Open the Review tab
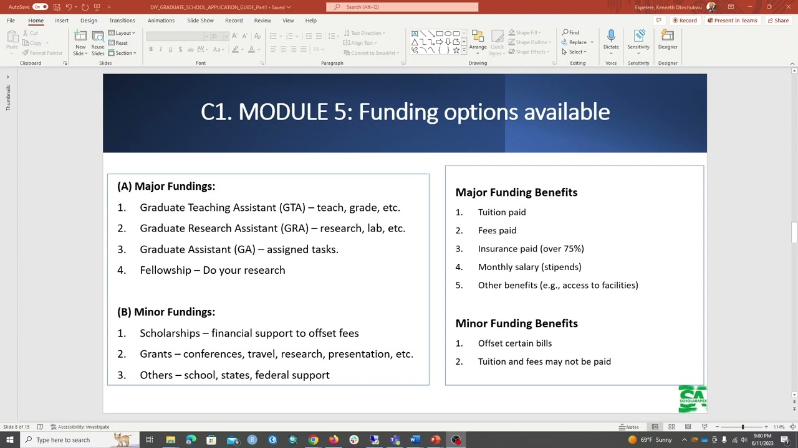Screen dimensions: 798x448 click(262, 21)
